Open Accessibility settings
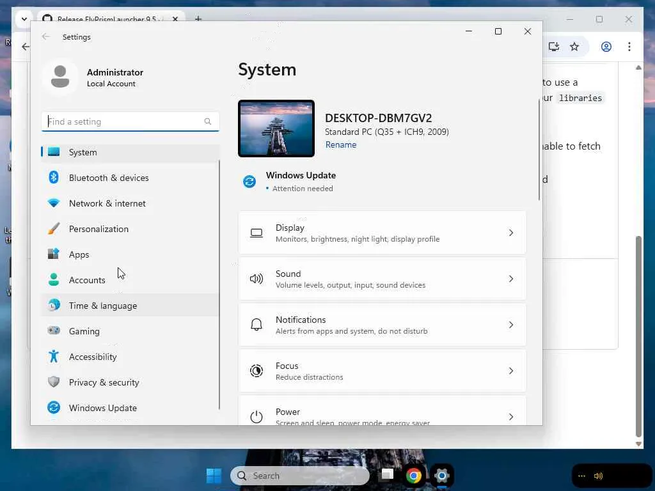Image resolution: width=655 pixels, height=491 pixels. [x=130, y=357]
